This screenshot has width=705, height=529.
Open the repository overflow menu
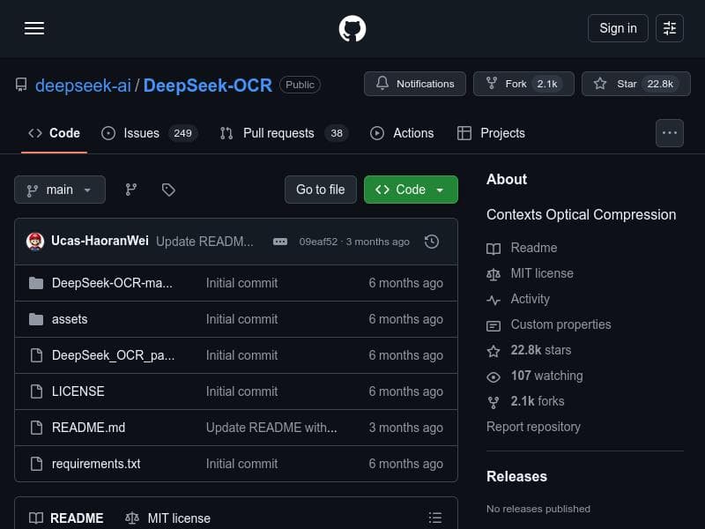click(x=670, y=133)
